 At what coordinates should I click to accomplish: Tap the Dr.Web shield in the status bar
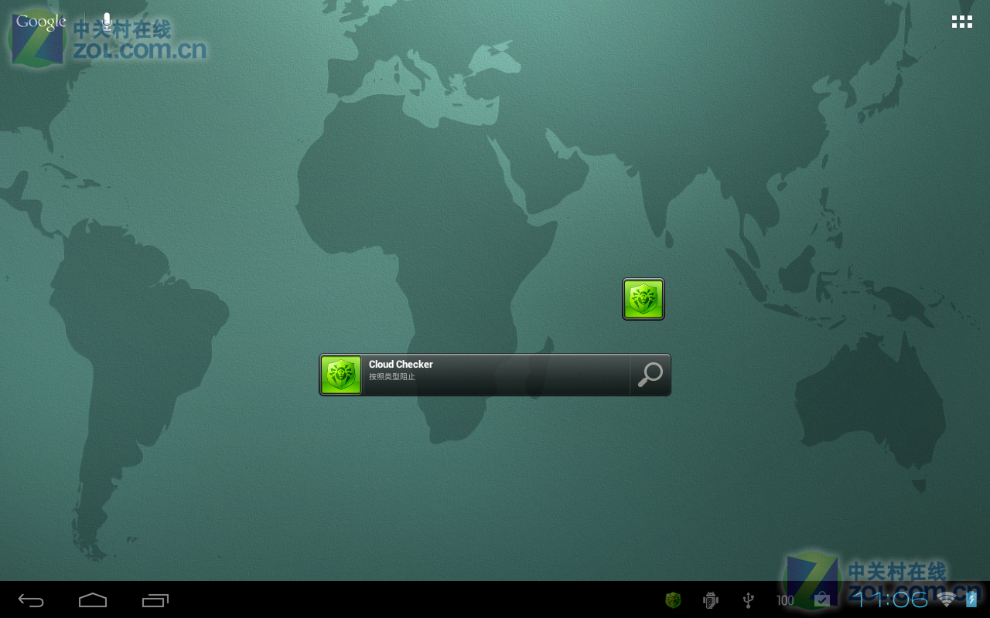click(672, 599)
